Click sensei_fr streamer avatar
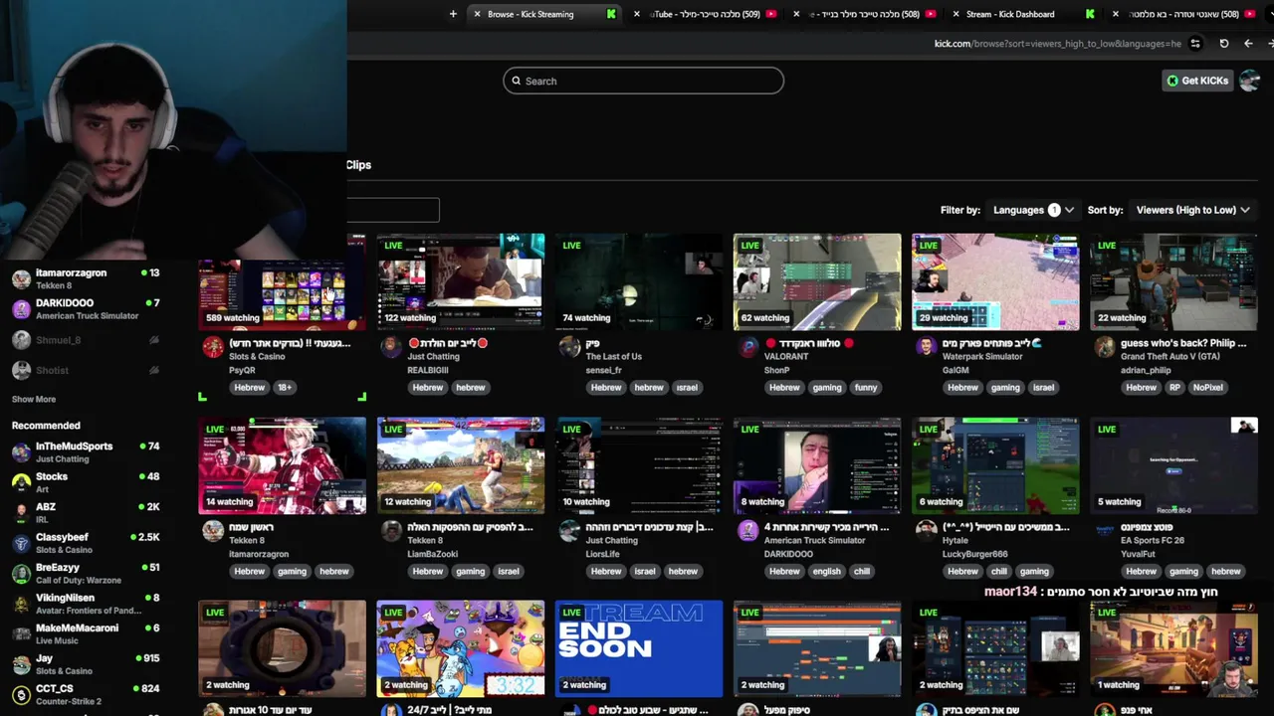Image resolution: width=1274 pixels, height=716 pixels. pos(569,346)
